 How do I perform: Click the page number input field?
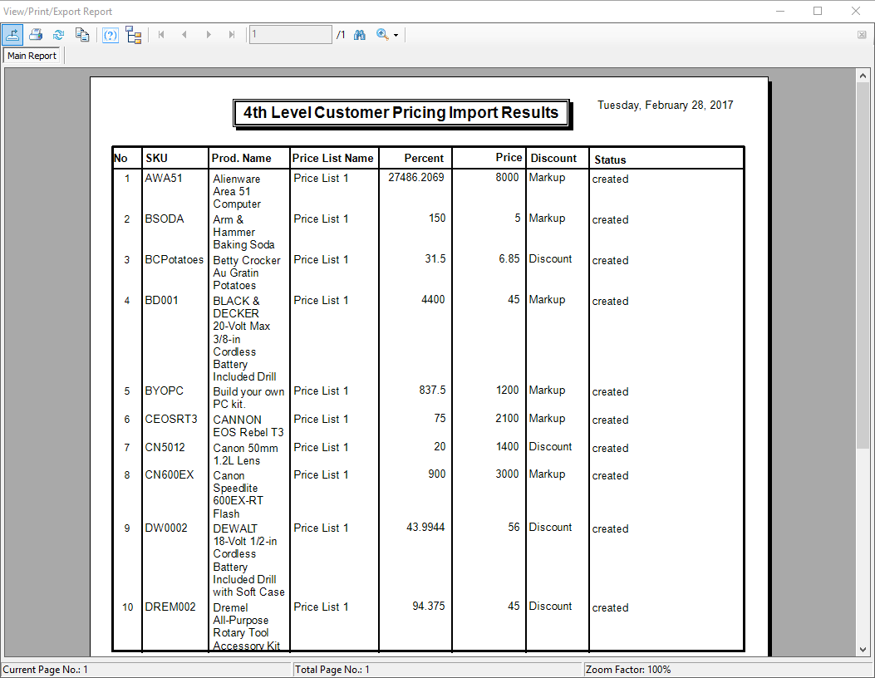point(290,35)
